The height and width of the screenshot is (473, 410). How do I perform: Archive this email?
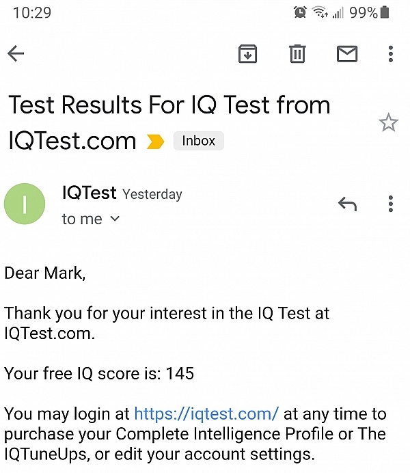pyautogui.click(x=247, y=54)
